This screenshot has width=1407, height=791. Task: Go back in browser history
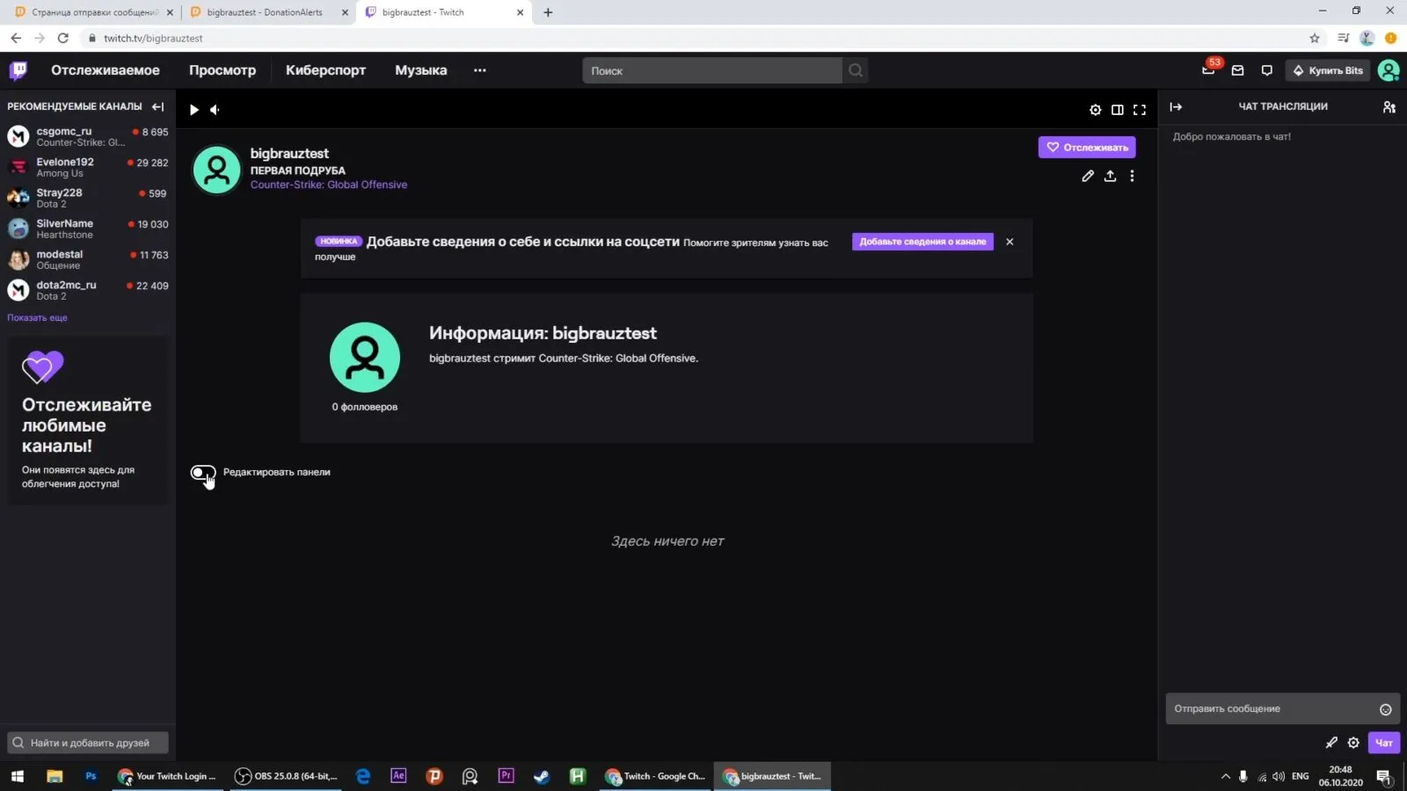16,38
